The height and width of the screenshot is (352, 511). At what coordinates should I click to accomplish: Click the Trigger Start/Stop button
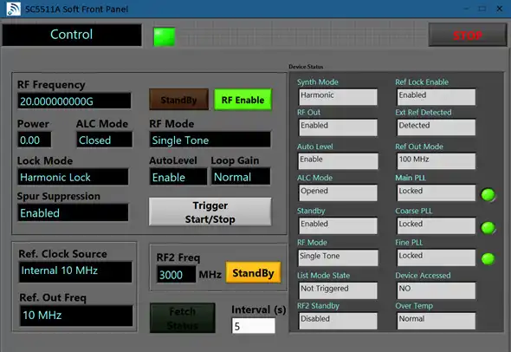coord(210,212)
